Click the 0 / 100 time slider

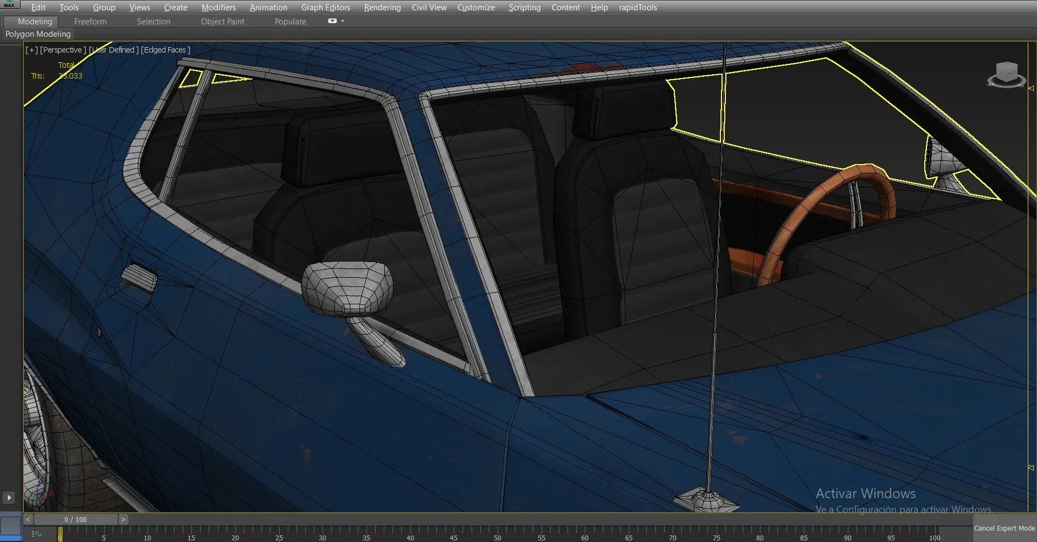75,519
